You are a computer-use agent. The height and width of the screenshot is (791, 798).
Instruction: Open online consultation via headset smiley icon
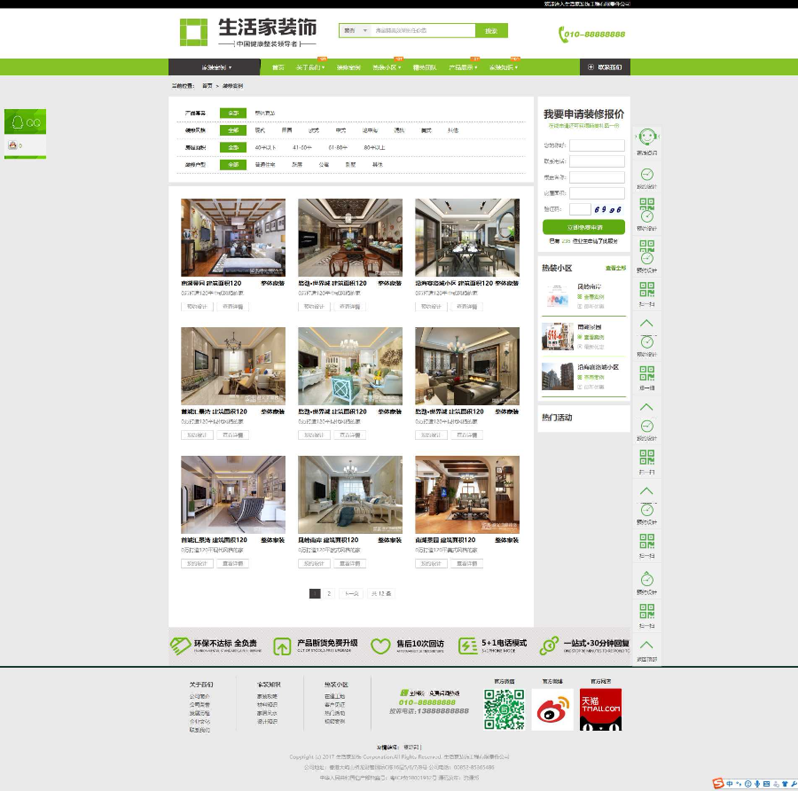pos(647,137)
